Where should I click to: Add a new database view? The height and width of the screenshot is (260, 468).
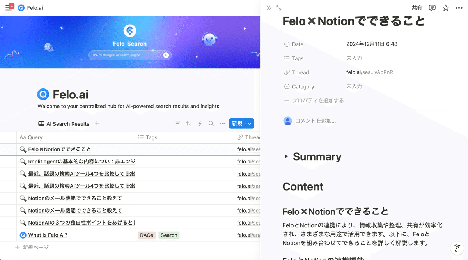click(x=97, y=123)
